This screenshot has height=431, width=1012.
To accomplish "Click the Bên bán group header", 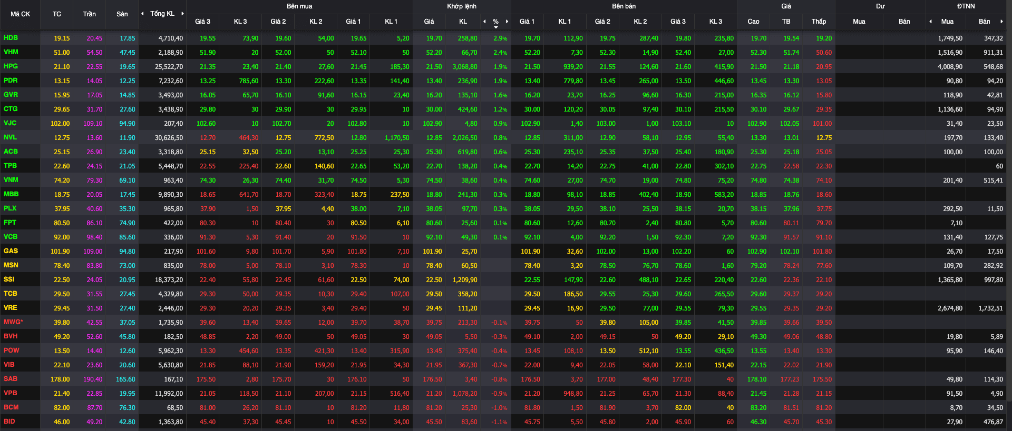I will pos(624,6).
